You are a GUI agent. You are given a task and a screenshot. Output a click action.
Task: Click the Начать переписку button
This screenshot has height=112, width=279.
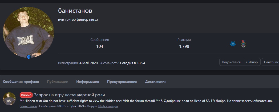coord(271,62)
